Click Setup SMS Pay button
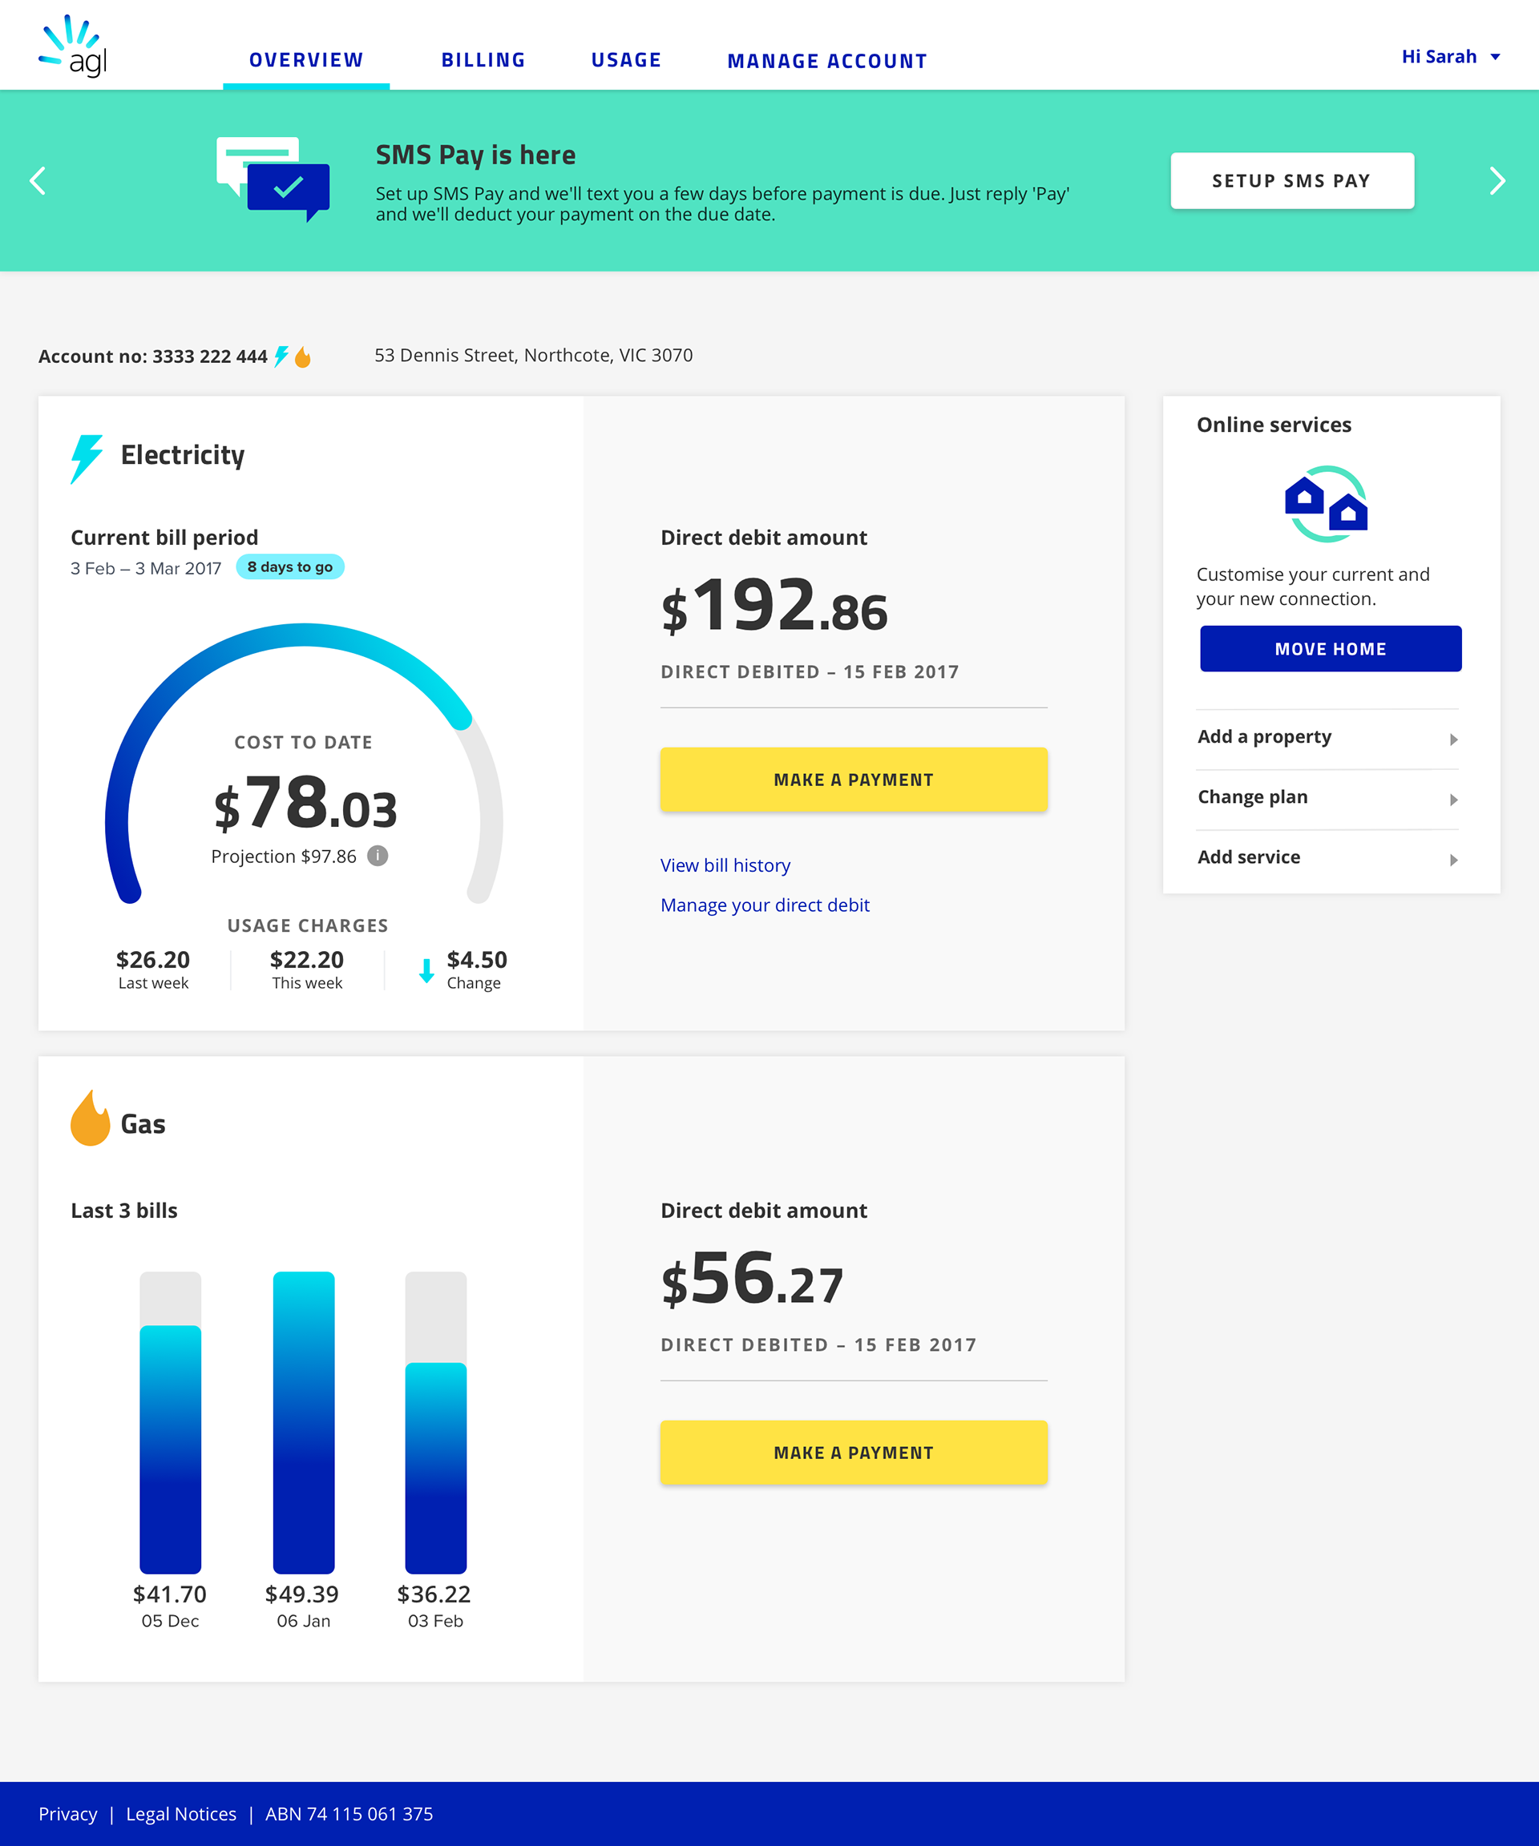The image size is (1539, 1846). click(1292, 181)
